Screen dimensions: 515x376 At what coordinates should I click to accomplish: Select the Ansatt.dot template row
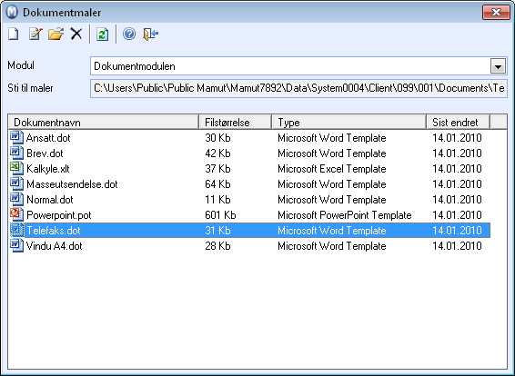[x=249, y=138]
